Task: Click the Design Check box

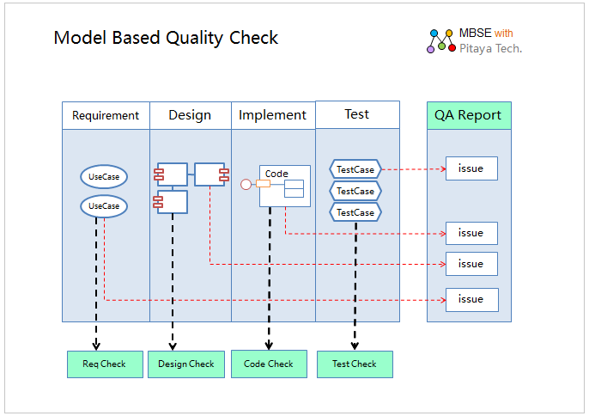Action: tap(186, 364)
